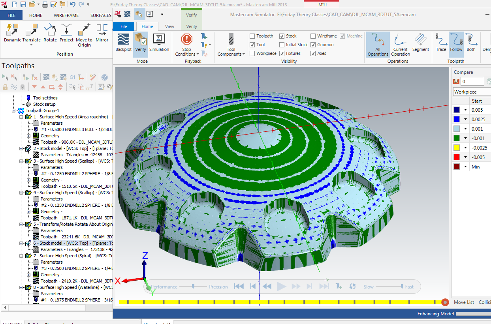The height and width of the screenshot is (324, 491).
Task: Click the play button
Action: (282, 287)
